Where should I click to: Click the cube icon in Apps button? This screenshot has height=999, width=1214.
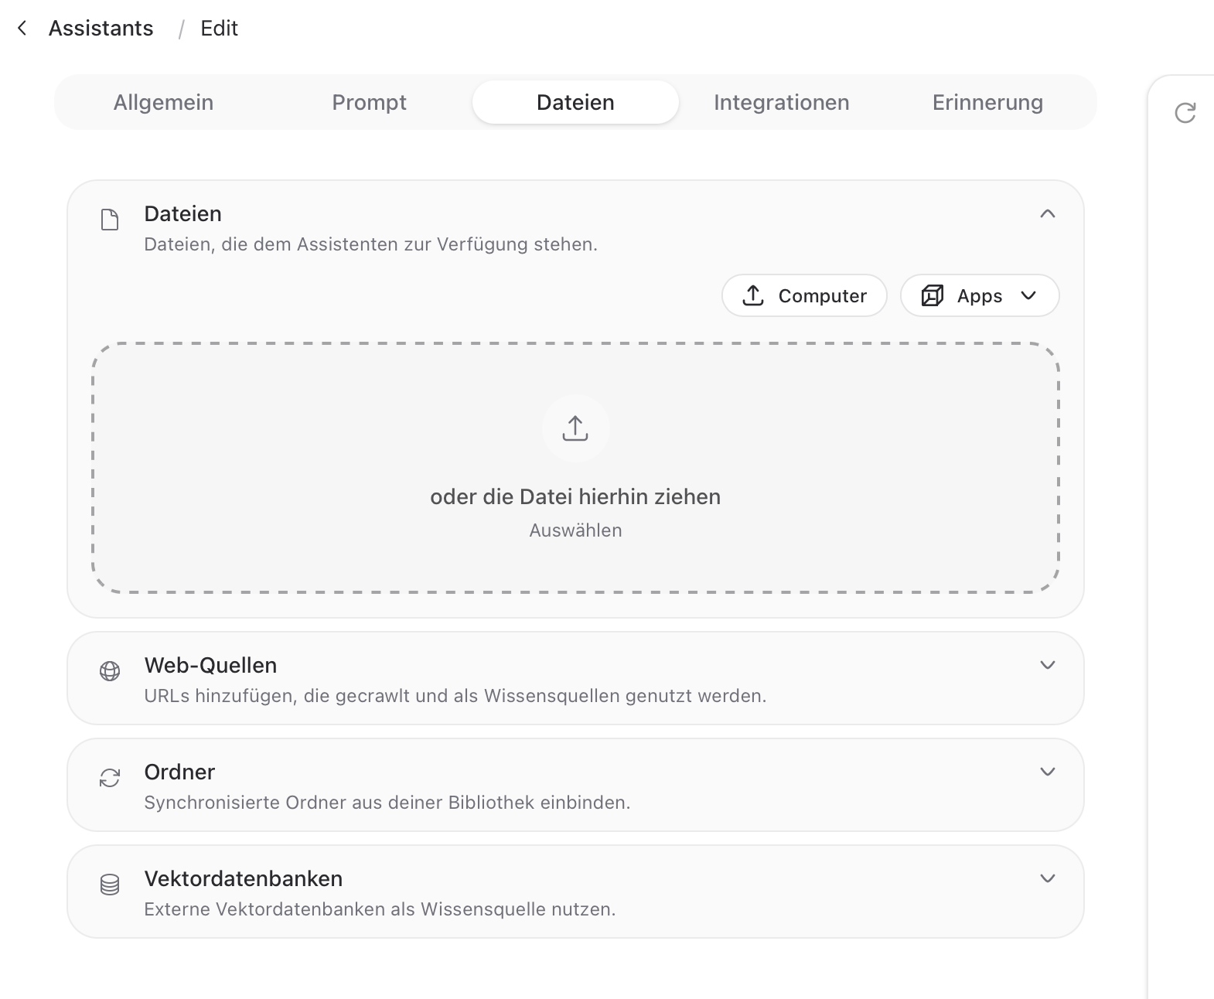click(x=933, y=295)
